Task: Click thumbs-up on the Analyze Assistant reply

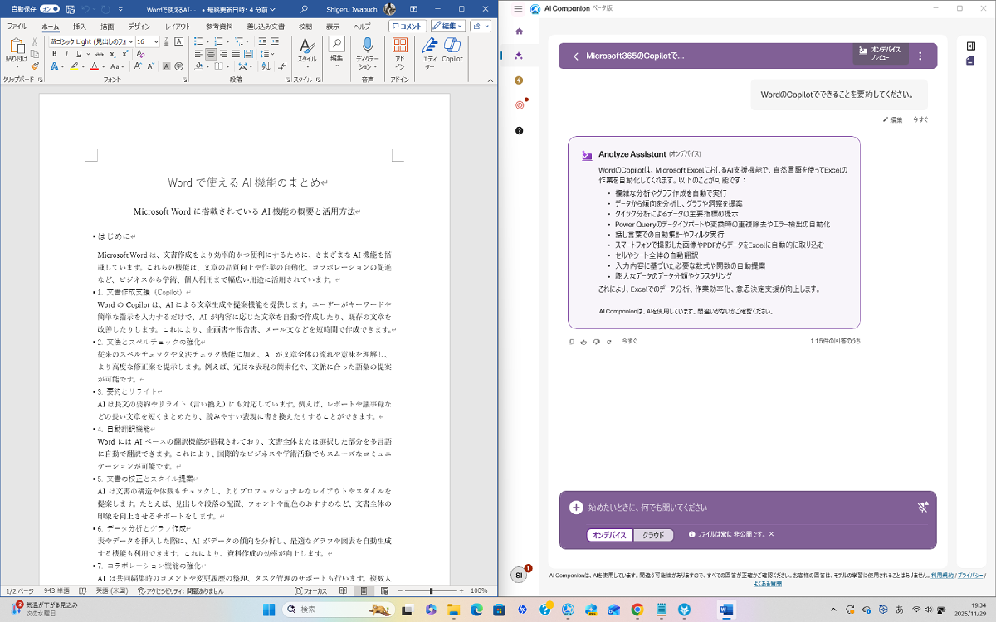Action: click(x=583, y=341)
